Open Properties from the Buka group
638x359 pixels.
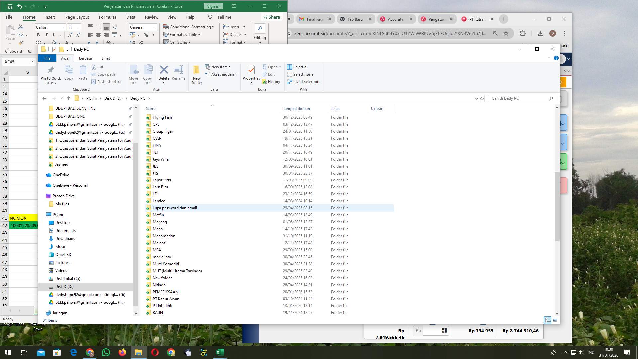point(251,74)
